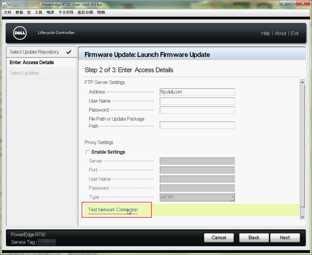312x255 pixels.
Task: Click the 'Service Tag:' footer text
Action: click(x=24, y=242)
